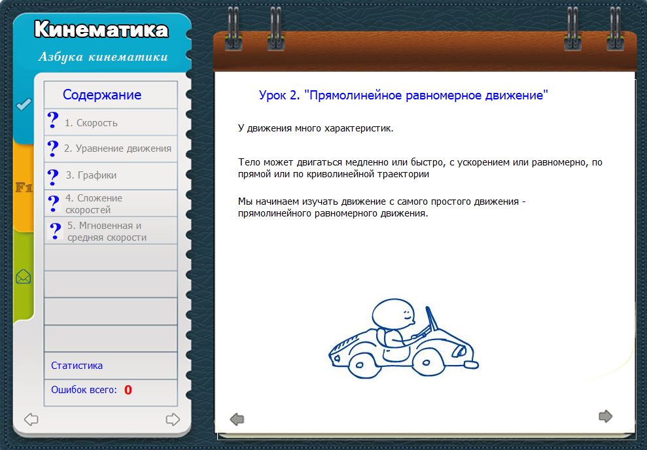The height and width of the screenshot is (450, 647).
Task: Open lesson 3. Графики
Action: point(91,175)
